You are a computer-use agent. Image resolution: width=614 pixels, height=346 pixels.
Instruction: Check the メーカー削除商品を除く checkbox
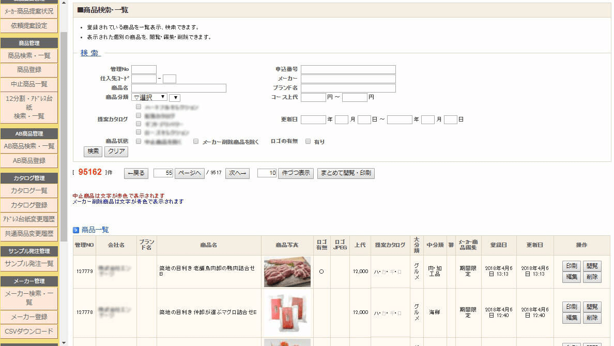196,141
